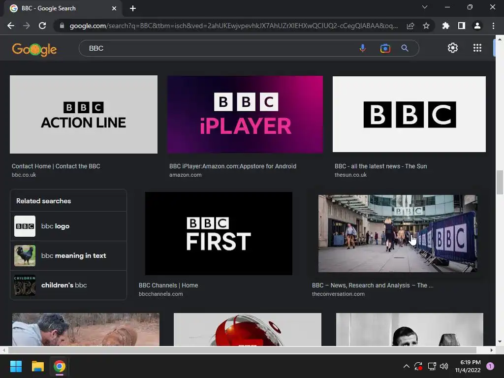This screenshot has height=378, width=504.
Task: Open the theconversation.com source link
Action: click(x=338, y=294)
